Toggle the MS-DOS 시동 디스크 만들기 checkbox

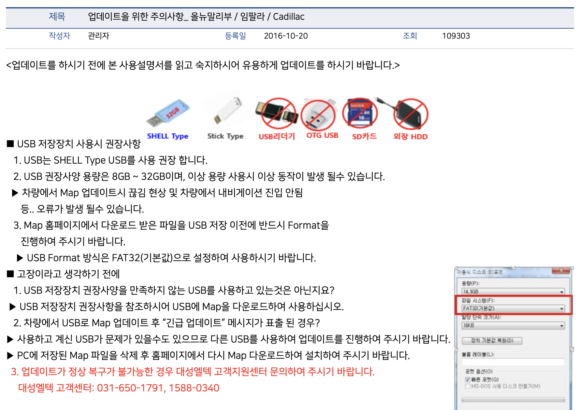[468, 386]
